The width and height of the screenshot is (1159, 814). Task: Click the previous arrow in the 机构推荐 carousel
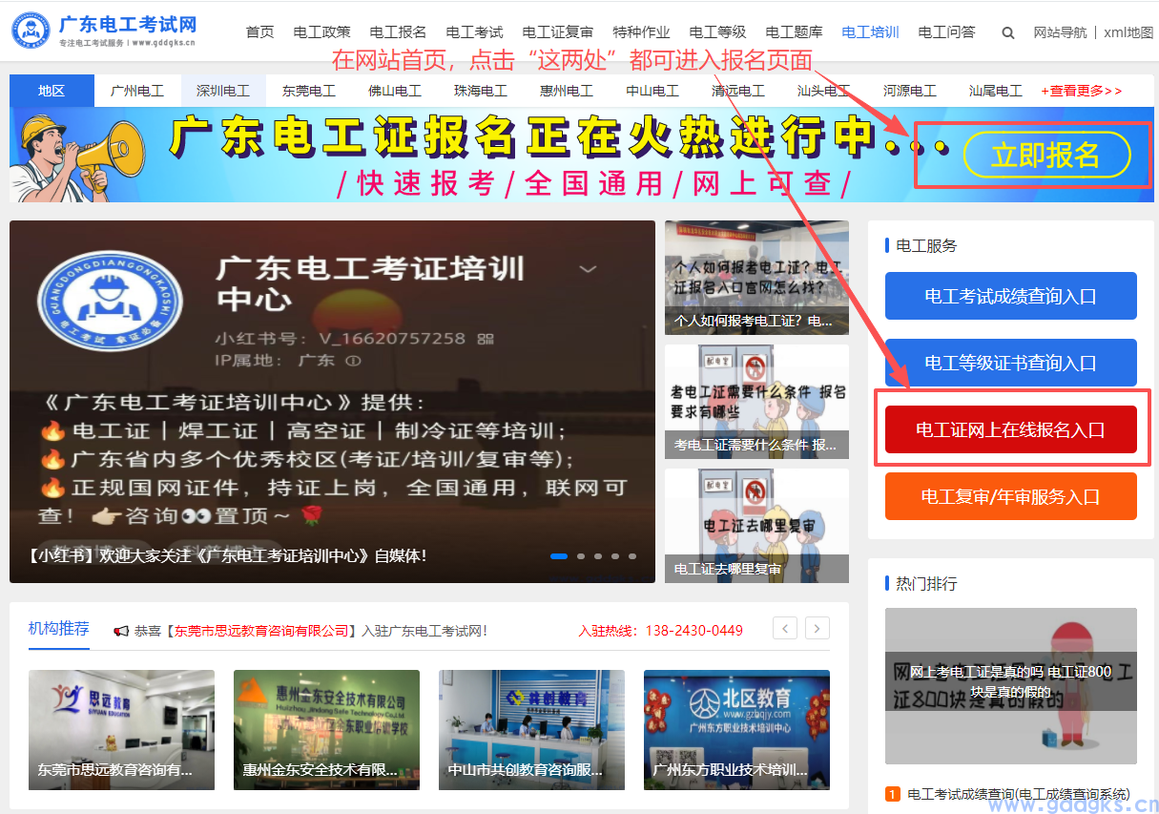[784, 628]
